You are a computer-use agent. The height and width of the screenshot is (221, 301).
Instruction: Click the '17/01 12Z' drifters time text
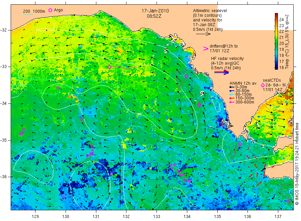click(x=219, y=51)
